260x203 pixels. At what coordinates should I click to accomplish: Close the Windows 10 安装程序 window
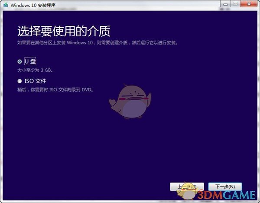(x=249, y=4)
